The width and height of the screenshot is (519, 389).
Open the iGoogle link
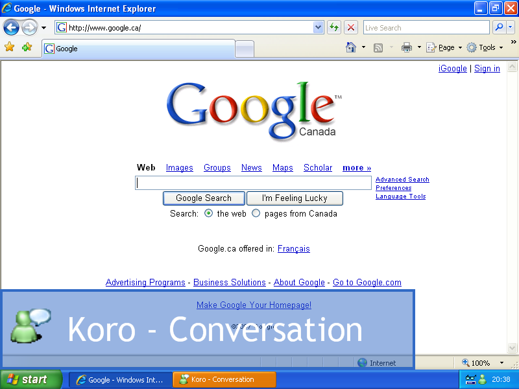coord(452,68)
